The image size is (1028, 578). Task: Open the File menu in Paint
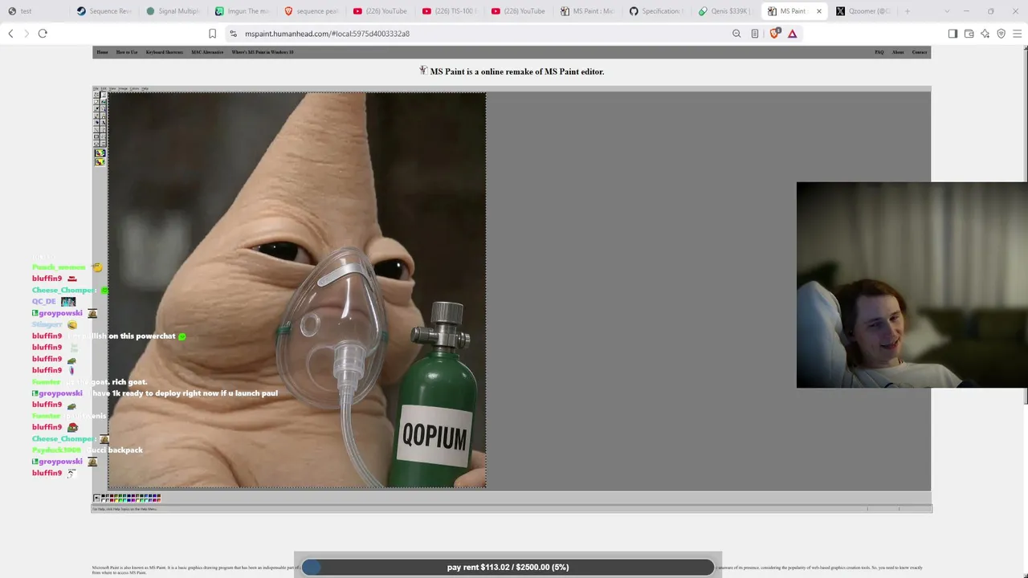96,88
